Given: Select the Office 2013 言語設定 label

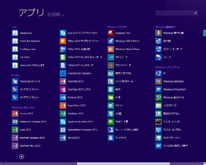Looking at the screenshot, I should click(x=79, y=49).
